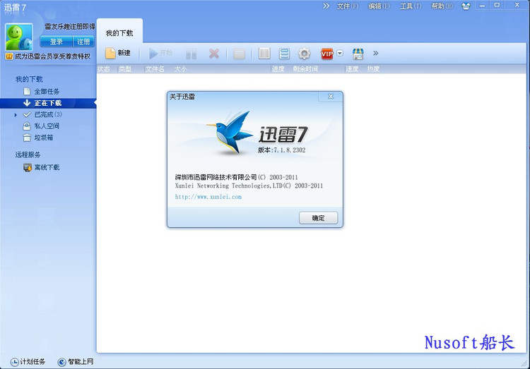
Task: Click the 确定 button in the dialog
Action: pyautogui.click(x=318, y=218)
